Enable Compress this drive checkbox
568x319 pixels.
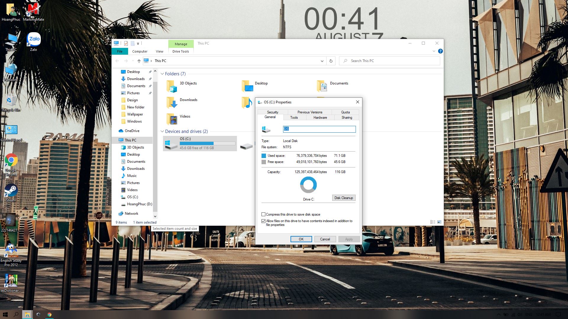[x=263, y=214]
